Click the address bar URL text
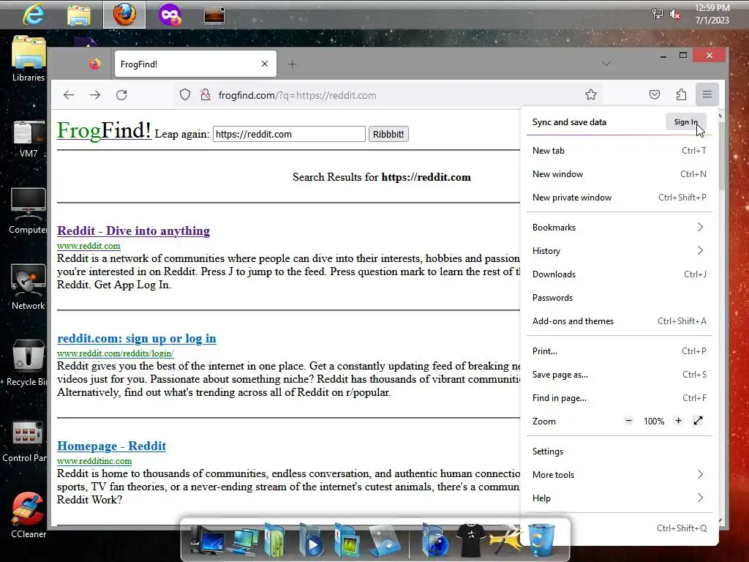Viewport: 749px width, 562px height. click(x=297, y=95)
